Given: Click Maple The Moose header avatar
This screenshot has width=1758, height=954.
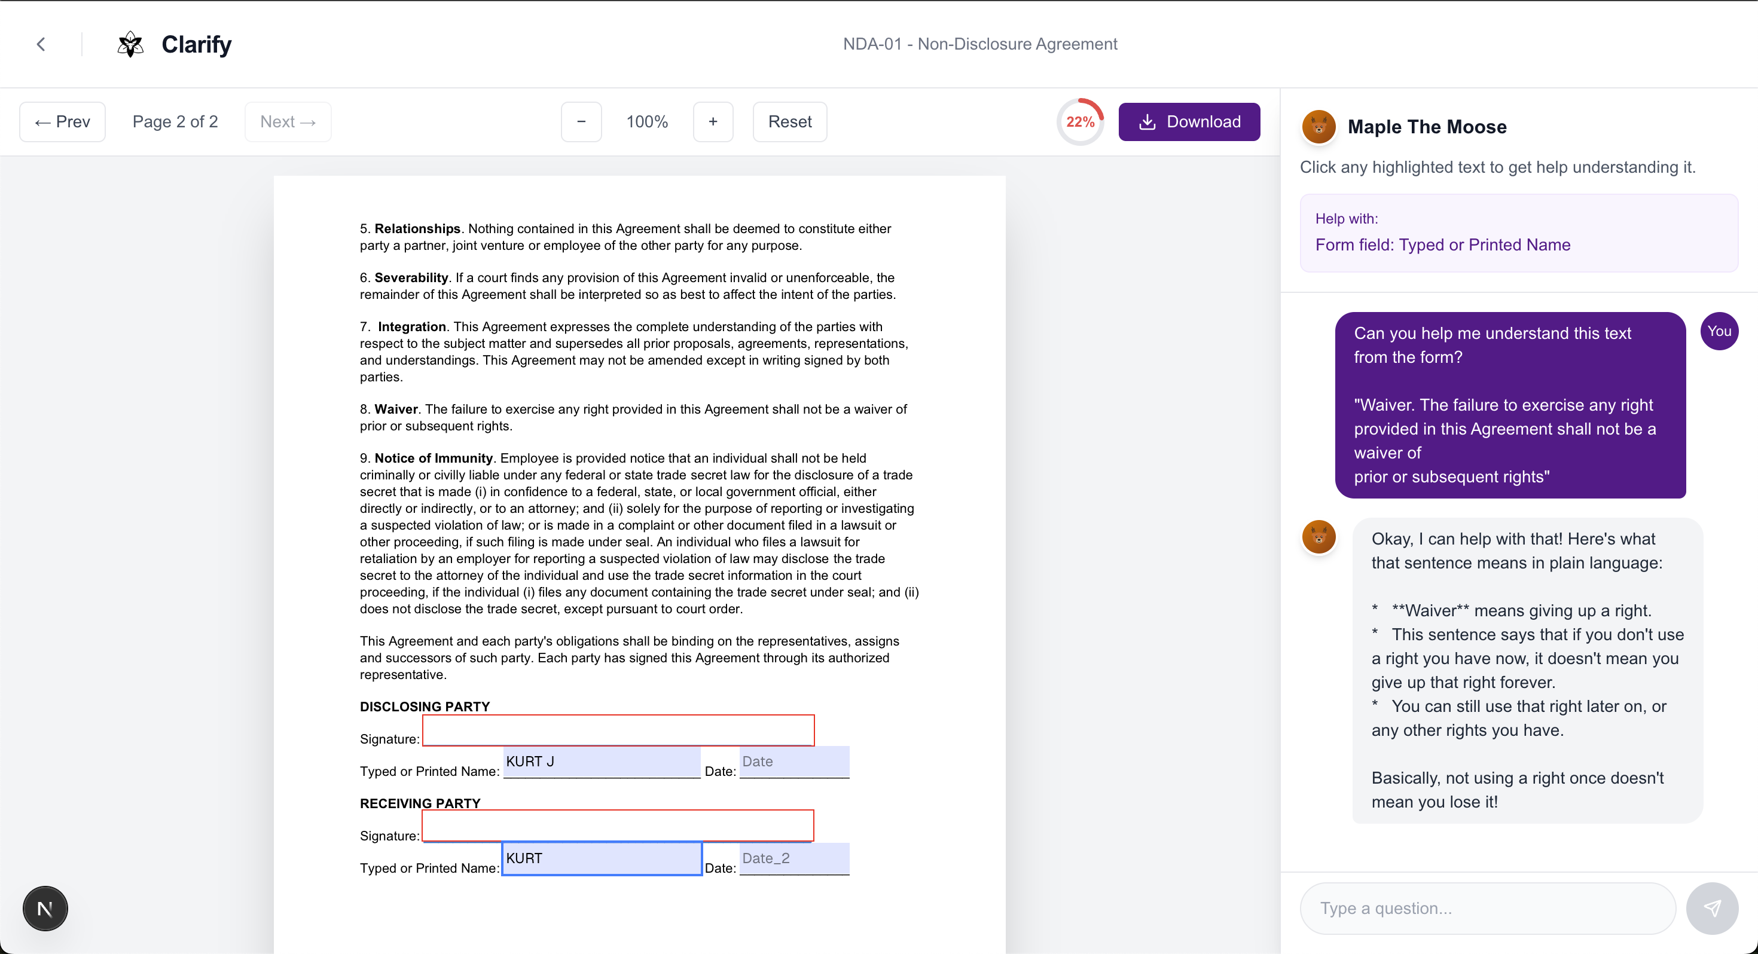Looking at the screenshot, I should pos(1318,127).
